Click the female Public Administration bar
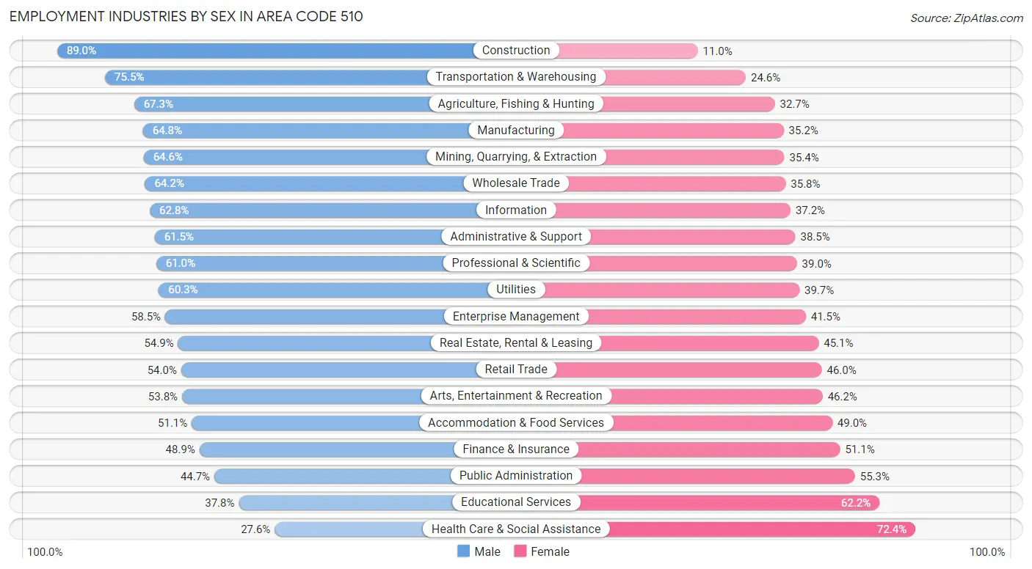This screenshot has height=569, width=1032. pyautogui.click(x=718, y=476)
